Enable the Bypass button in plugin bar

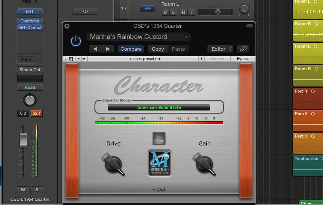243,59
